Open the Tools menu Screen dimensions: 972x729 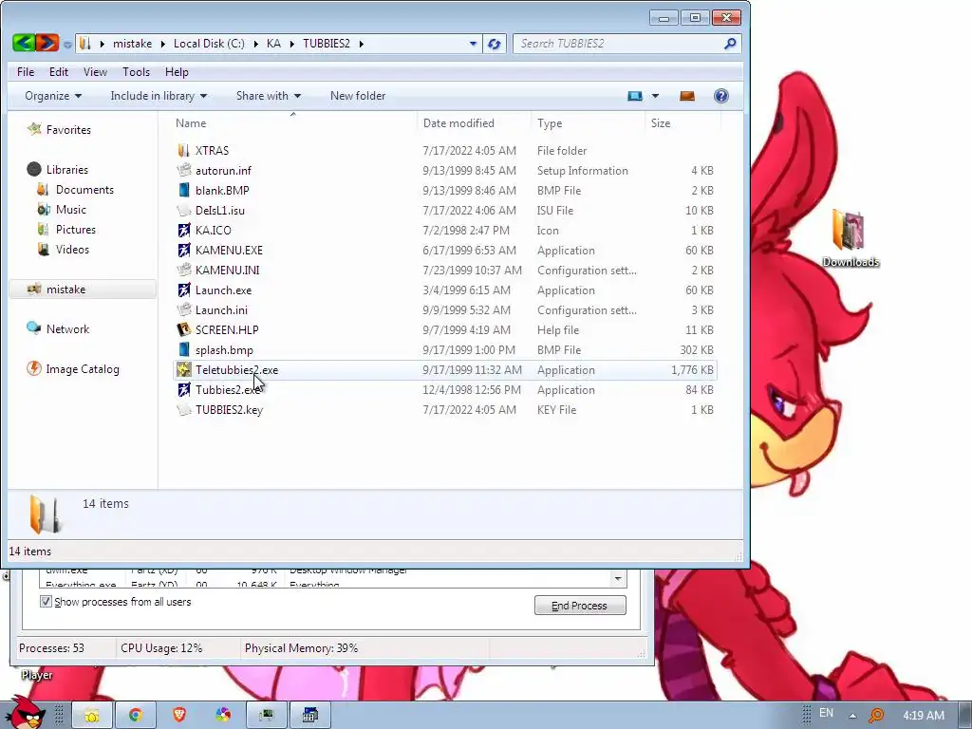[x=137, y=72]
